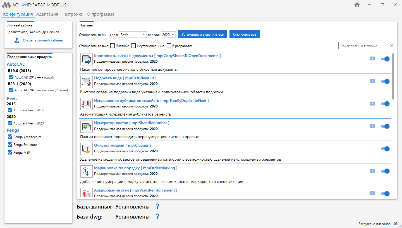Image resolution: width=402 pixels, height=228 pixels.
Task: Click the mmOrderMarking plugin icon
Action: point(86,171)
